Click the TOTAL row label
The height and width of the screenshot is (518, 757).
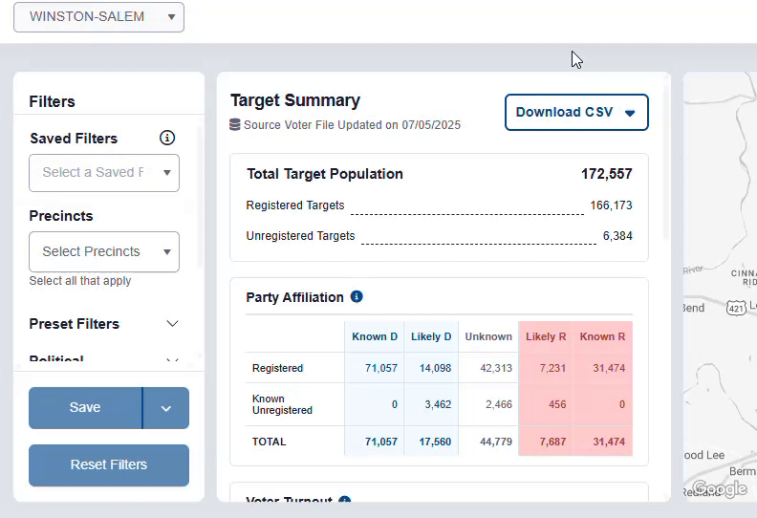click(269, 442)
